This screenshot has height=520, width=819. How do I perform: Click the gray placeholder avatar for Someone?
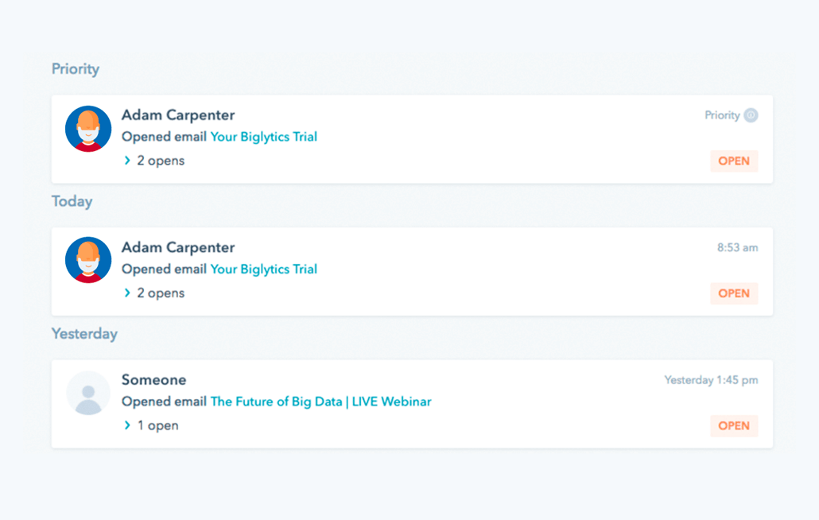click(88, 393)
